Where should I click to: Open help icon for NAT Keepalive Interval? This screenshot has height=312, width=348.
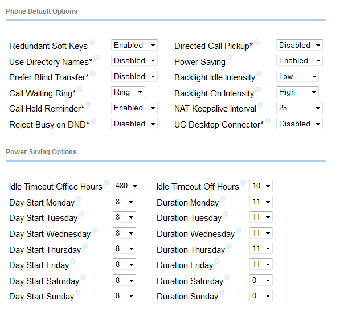point(260,105)
